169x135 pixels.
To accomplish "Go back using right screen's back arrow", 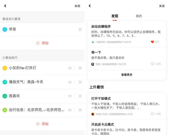I will 90,6.
